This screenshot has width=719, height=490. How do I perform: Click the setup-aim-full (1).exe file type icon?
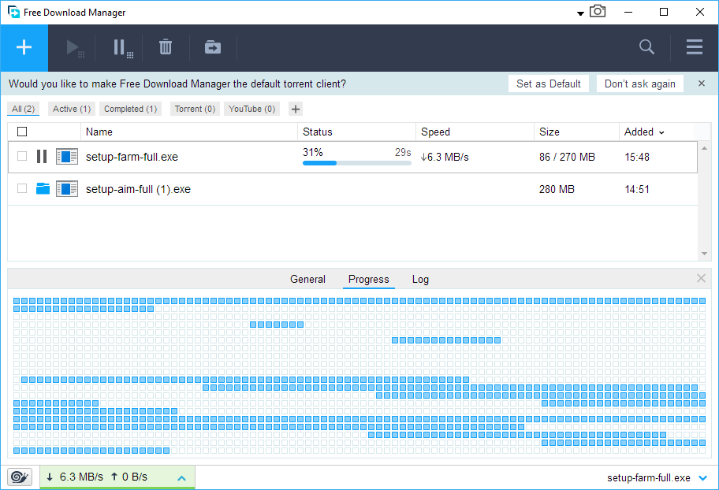pyautogui.click(x=67, y=189)
